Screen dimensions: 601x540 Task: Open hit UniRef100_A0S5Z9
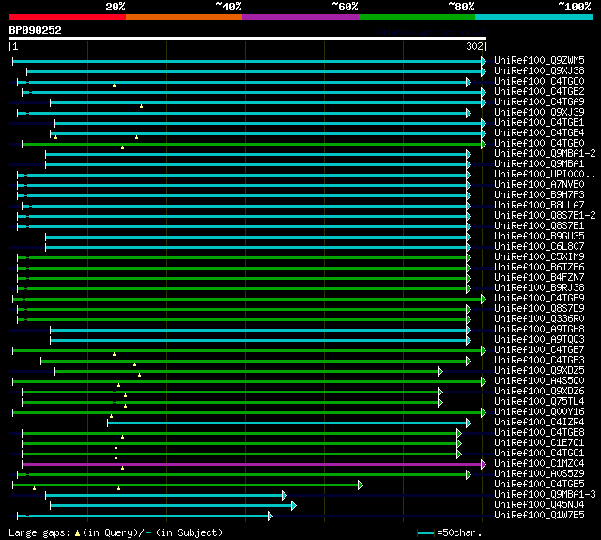click(539, 474)
